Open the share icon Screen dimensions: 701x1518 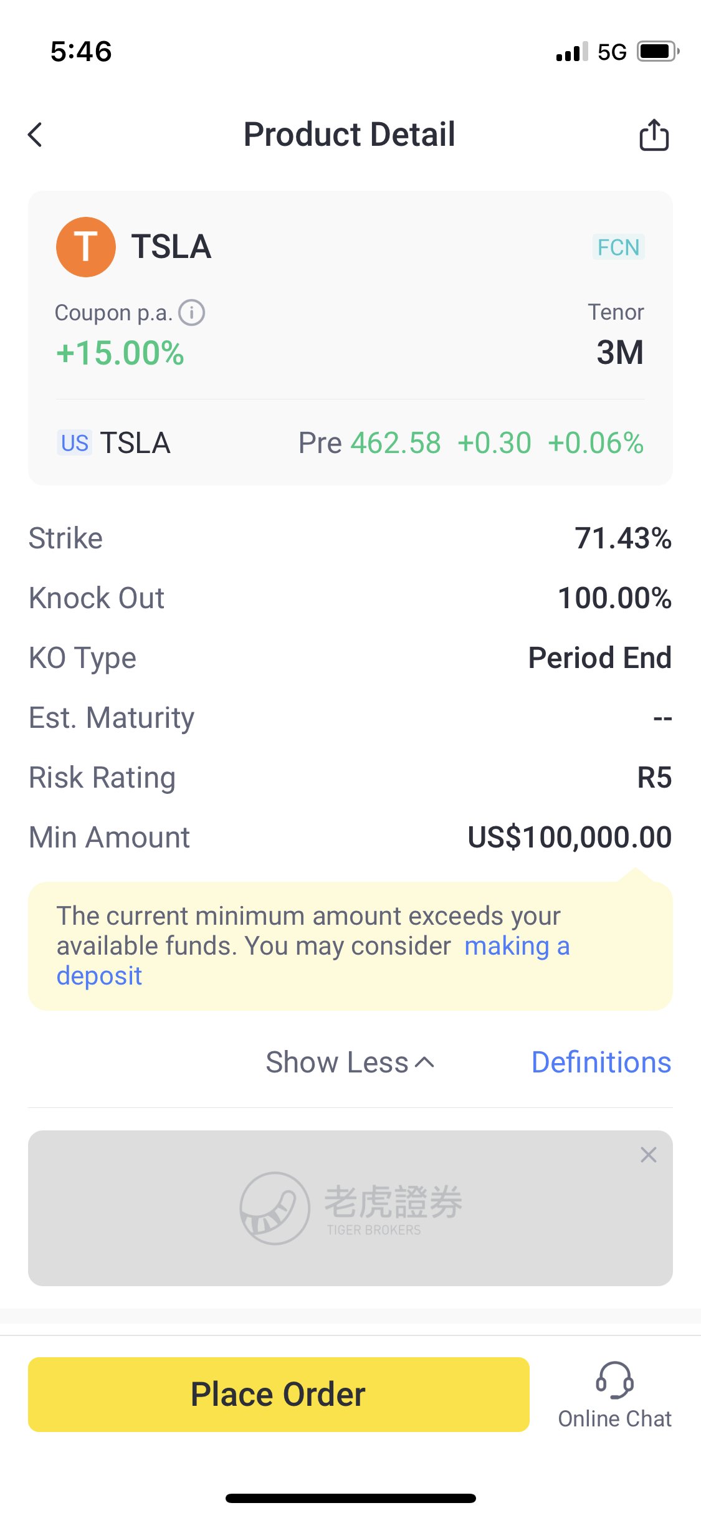tap(654, 135)
